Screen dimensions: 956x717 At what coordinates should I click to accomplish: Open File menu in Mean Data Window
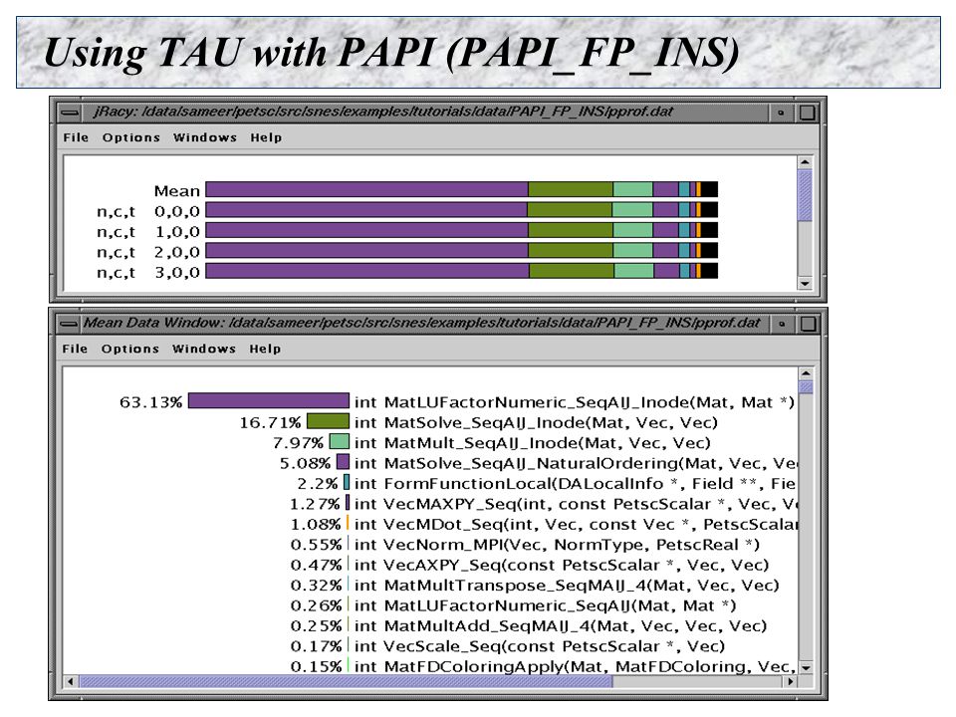[75, 349]
